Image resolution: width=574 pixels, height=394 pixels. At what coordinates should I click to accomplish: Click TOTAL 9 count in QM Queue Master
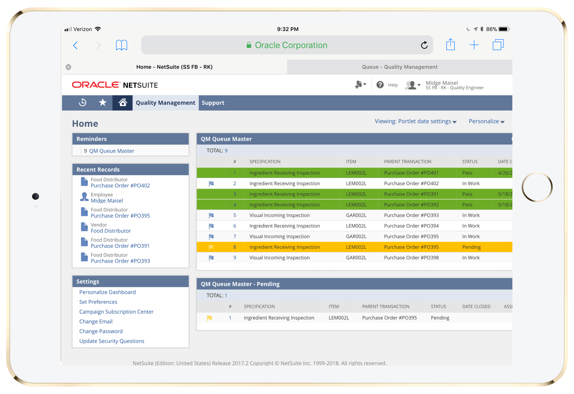[226, 151]
